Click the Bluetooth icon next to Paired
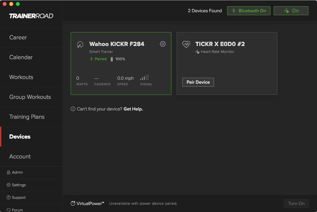This screenshot has height=212, width=317. pos(91,59)
